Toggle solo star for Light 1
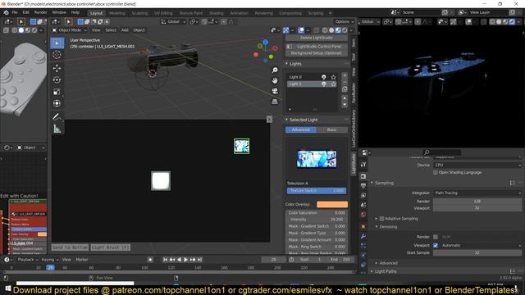The width and height of the screenshot is (525, 295). coord(333,84)
